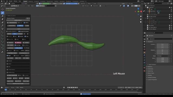Enable the Array checkbox
Screen dimensions: 173x97
(7, 64)
